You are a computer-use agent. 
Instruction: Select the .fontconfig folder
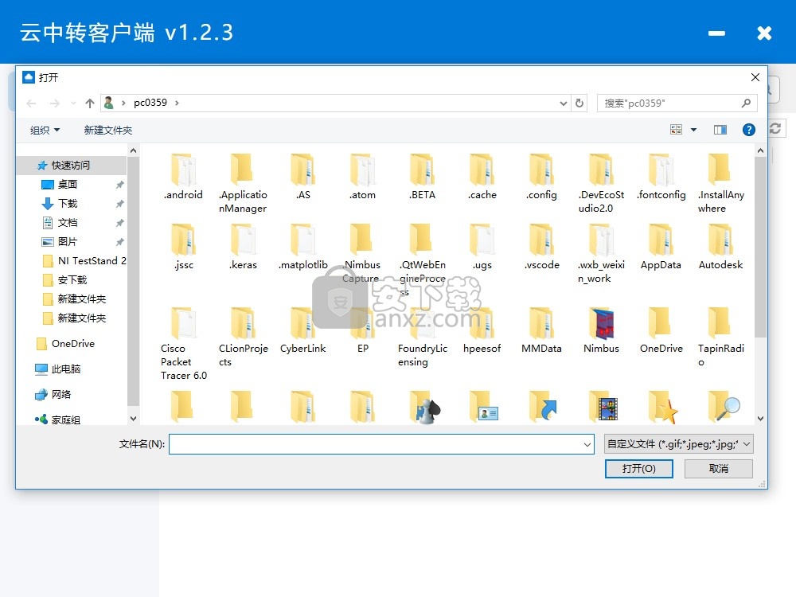[x=661, y=177]
